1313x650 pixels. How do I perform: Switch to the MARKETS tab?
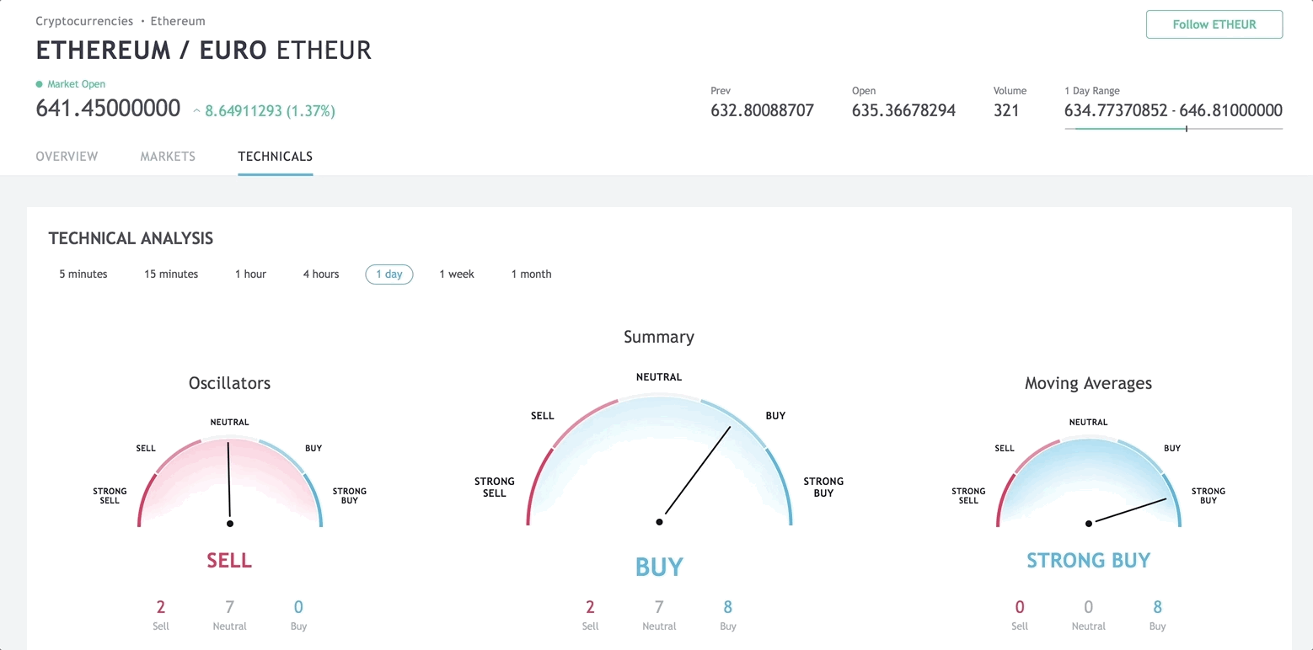point(168,157)
